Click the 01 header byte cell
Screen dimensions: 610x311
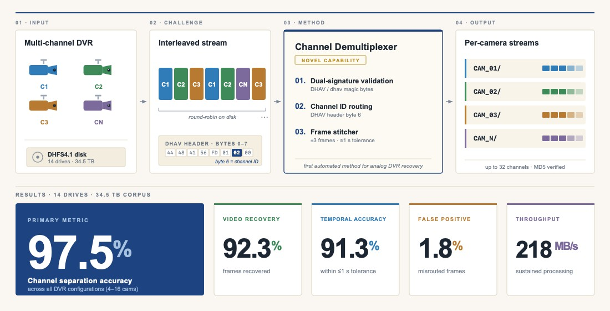(x=226, y=153)
